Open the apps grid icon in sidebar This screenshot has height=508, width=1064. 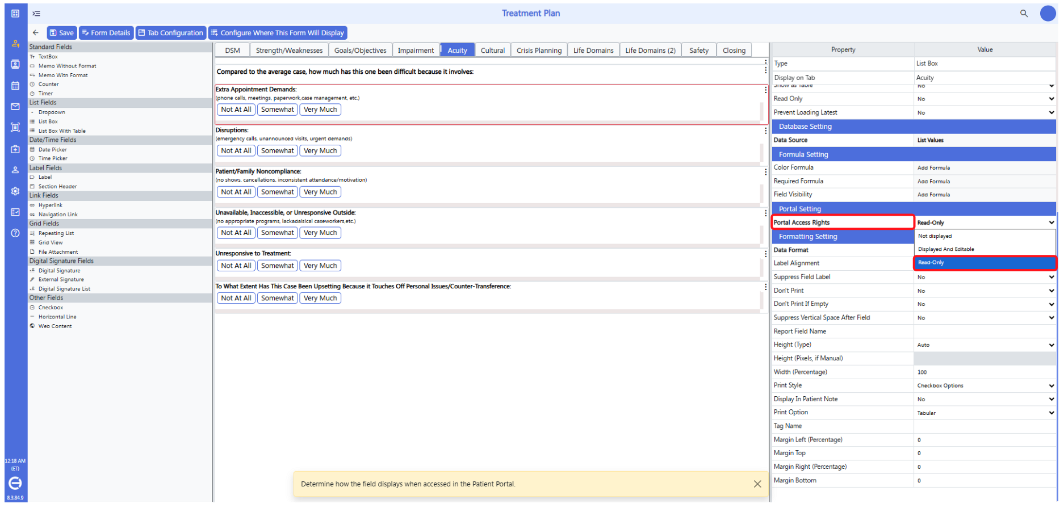[x=15, y=13]
